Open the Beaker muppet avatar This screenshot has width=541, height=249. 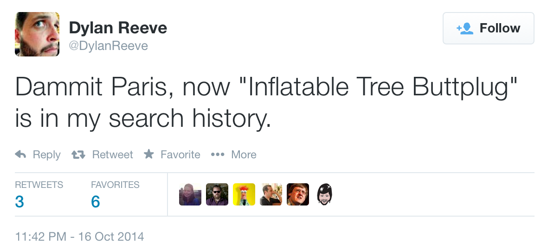(244, 194)
